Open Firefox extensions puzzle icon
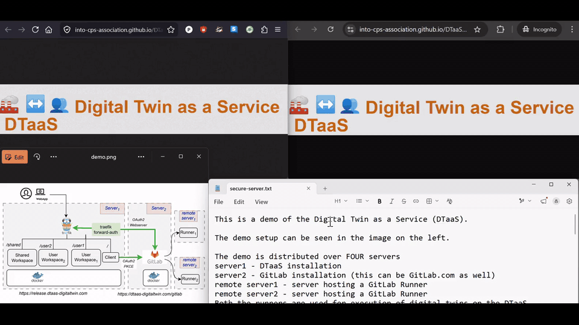This screenshot has height=325, width=579. coord(264,29)
